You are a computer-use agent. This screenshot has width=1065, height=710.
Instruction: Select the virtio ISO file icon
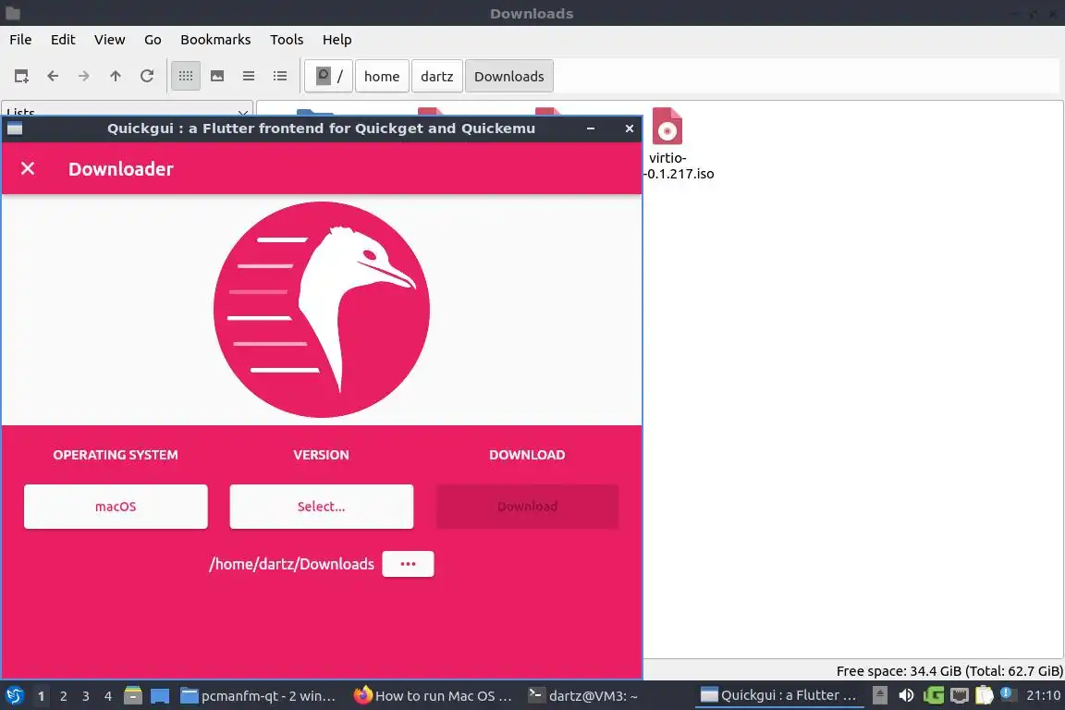[x=667, y=126]
